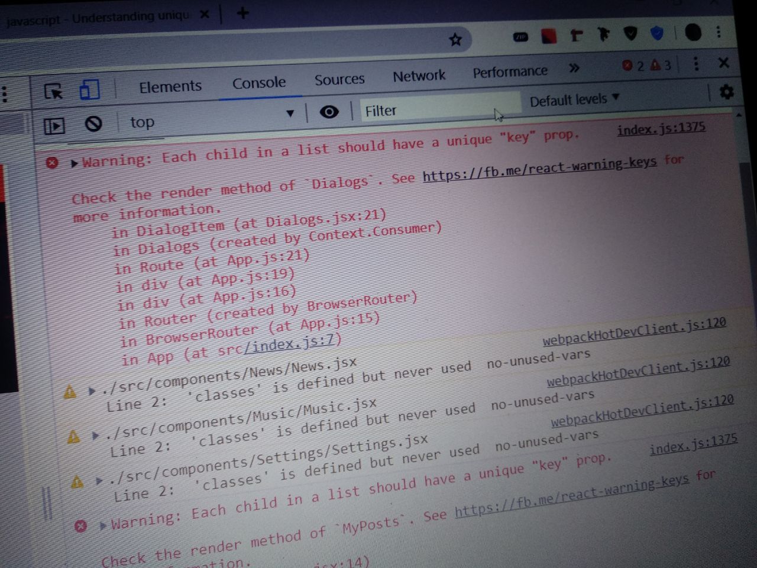The image size is (757, 568).
Task: Open the Default levels dropdown
Action: click(x=574, y=99)
